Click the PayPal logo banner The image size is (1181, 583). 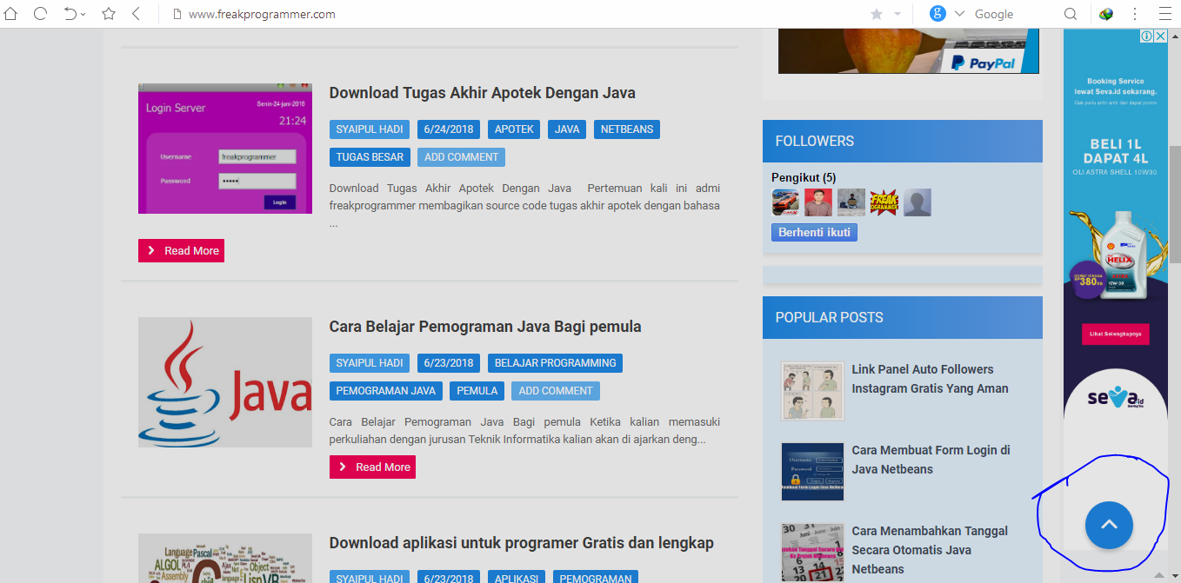pyautogui.click(x=909, y=51)
